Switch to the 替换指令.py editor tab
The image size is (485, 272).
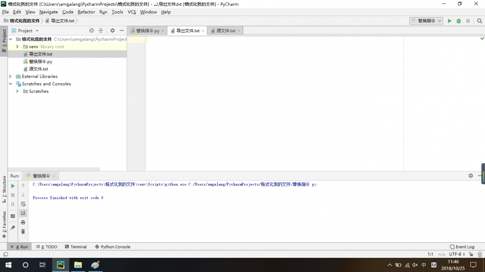coord(147,31)
